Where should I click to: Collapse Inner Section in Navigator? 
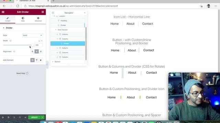coord(56,30)
